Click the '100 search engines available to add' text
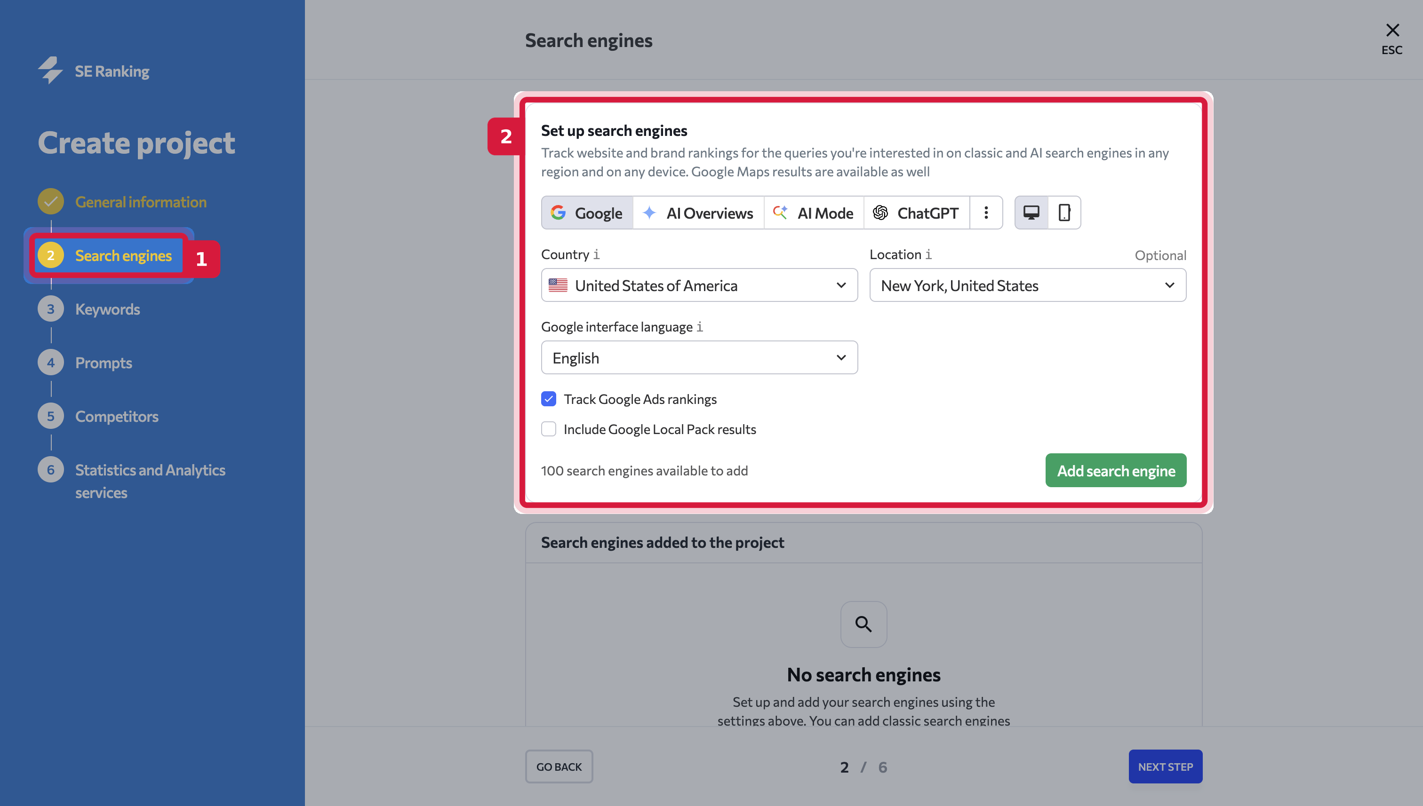 (x=644, y=471)
